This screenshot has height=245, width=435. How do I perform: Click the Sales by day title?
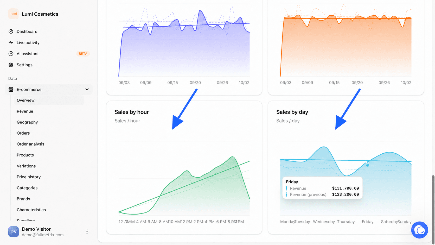292,112
